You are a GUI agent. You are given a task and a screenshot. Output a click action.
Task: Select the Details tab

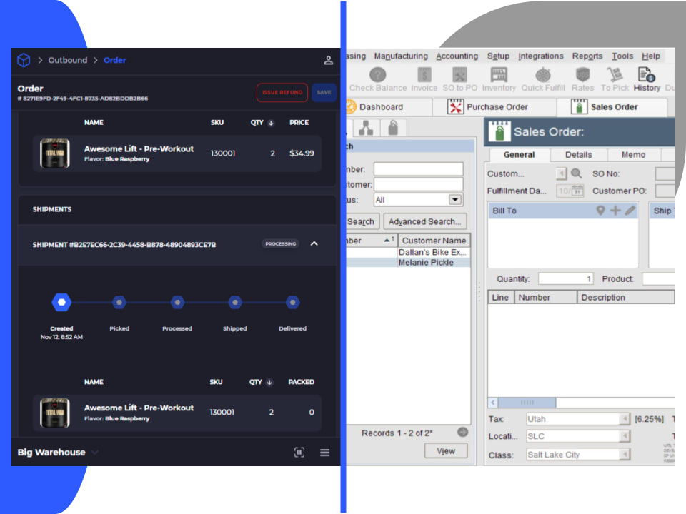(578, 155)
